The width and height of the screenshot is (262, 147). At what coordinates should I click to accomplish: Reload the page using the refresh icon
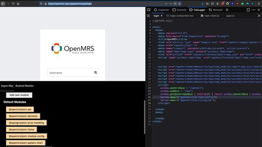tap(13, 4)
